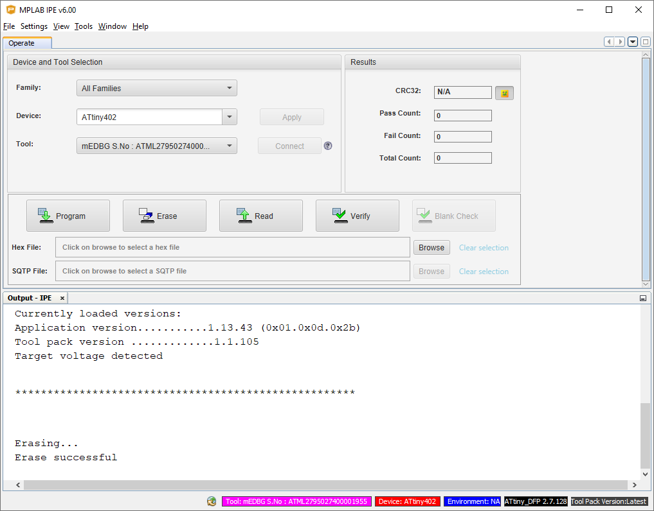
Task: Click Device and Tool Selection header
Action: (174, 62)
